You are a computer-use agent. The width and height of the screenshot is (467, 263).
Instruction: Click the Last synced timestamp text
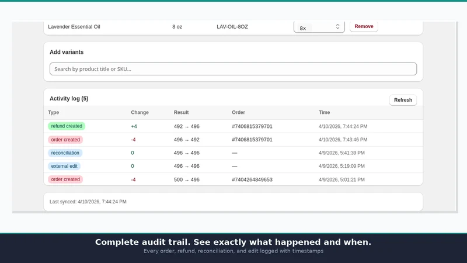tap(88, 202)
